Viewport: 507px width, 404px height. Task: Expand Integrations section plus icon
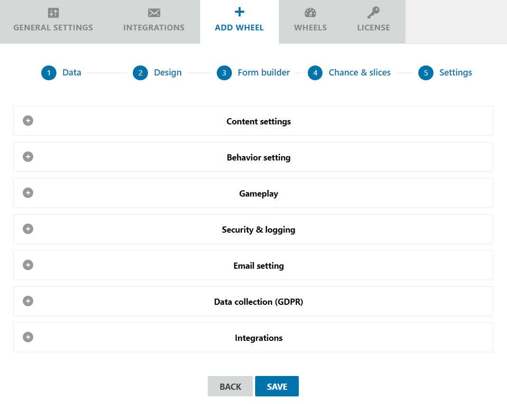(28, 337)
